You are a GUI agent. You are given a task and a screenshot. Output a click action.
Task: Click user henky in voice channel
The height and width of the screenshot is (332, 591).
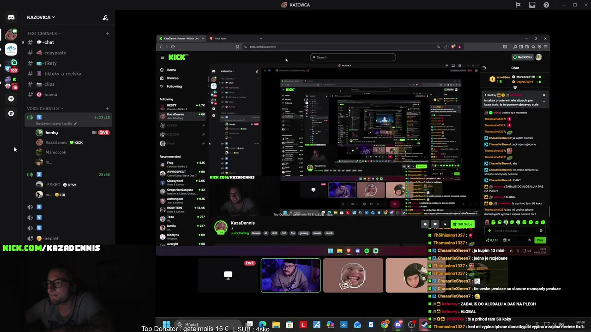tap(51, 133)
